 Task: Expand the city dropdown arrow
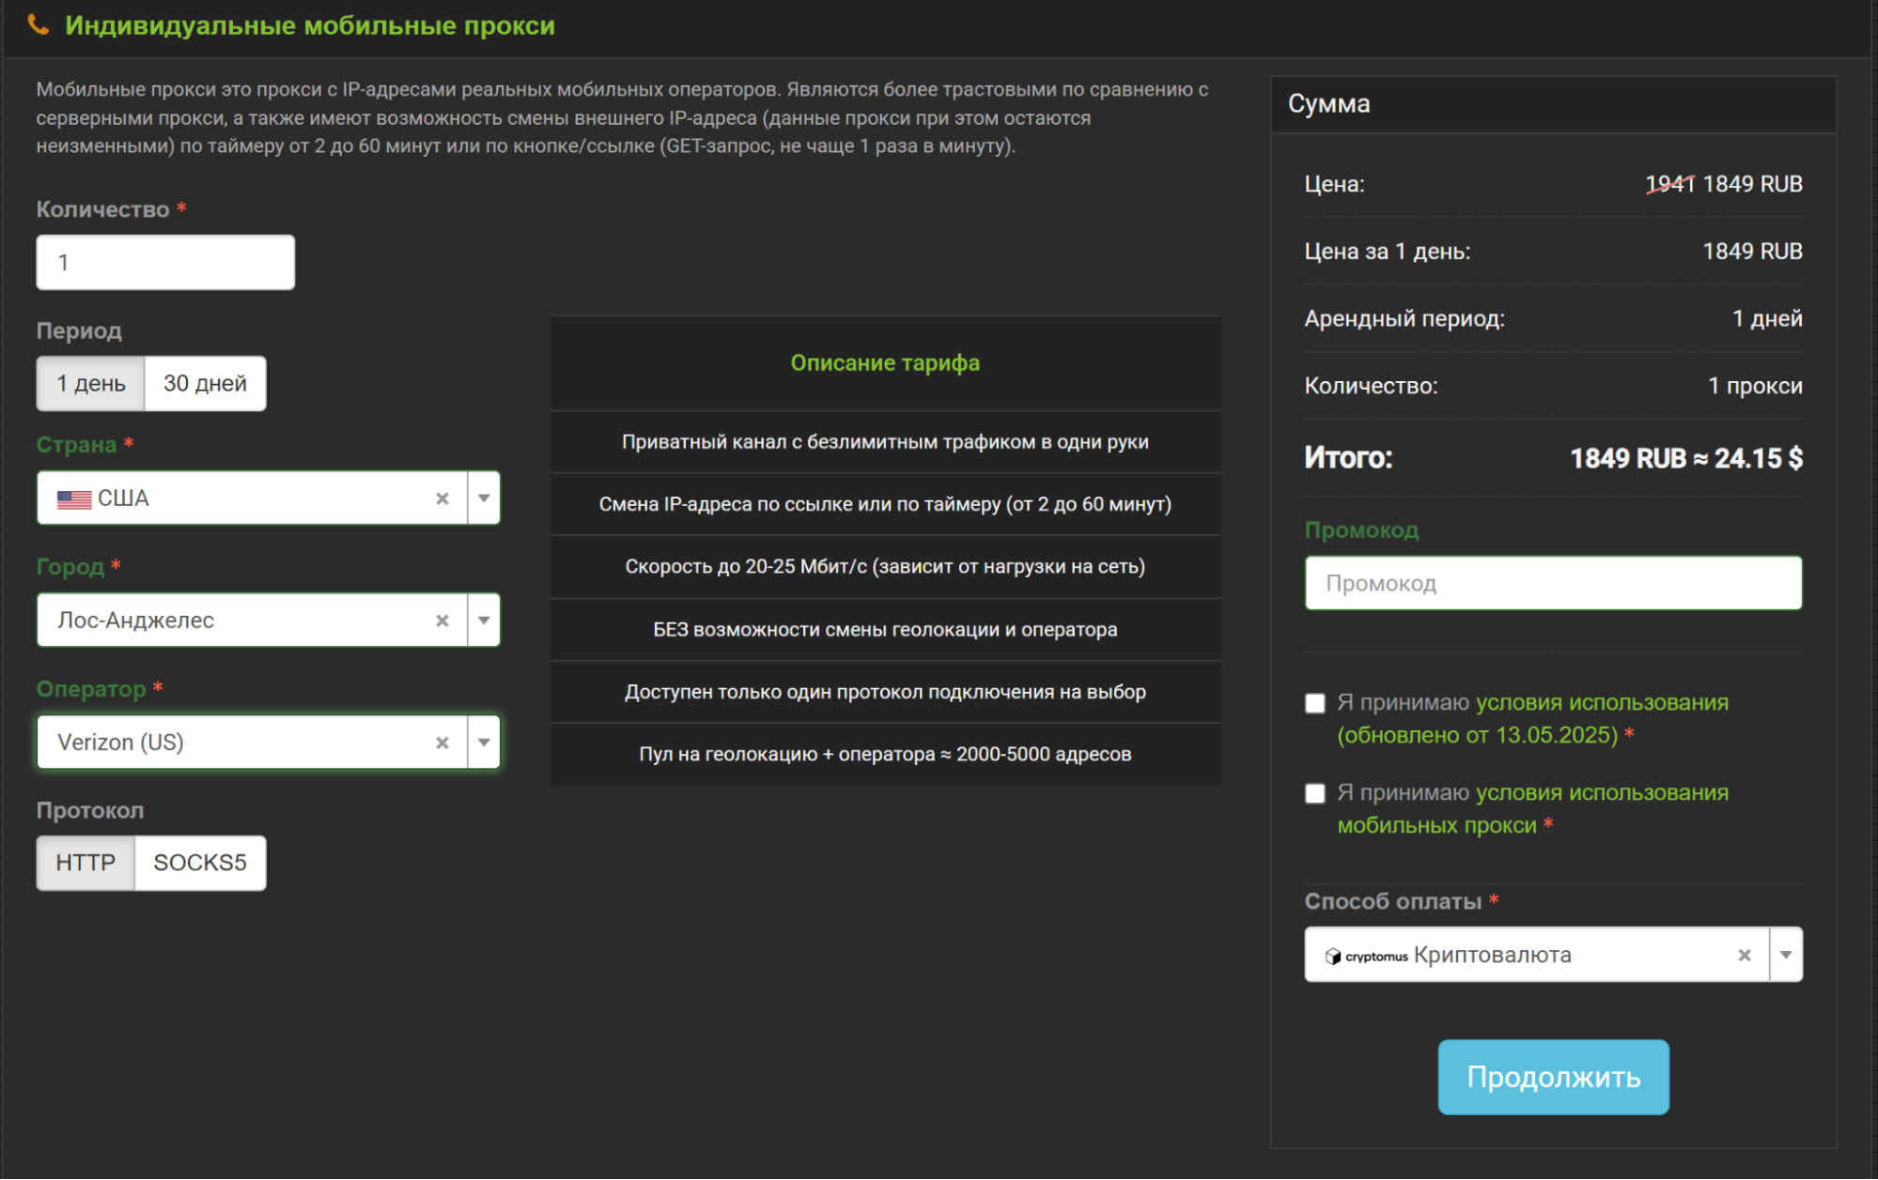[484, 621]
